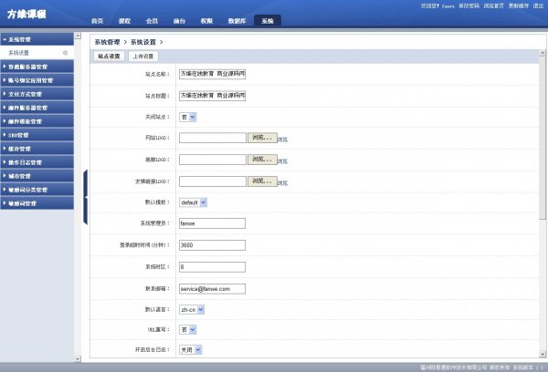548x372 pixels.
Task: Click the sidebar collapse handle arrow
Action: pyautogui.click(x=86, y=196)
